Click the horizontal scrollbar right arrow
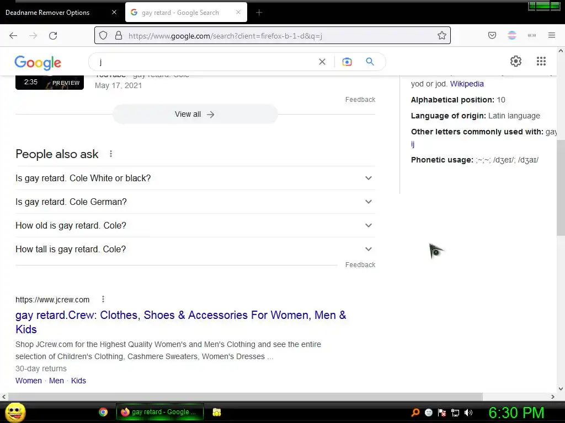 [x=553, y=397]
